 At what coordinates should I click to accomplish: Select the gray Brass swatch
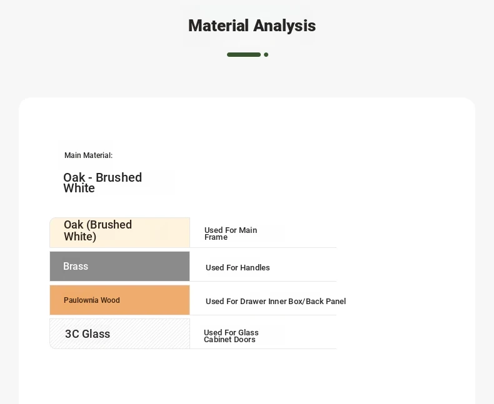click(x=119, y=266)
